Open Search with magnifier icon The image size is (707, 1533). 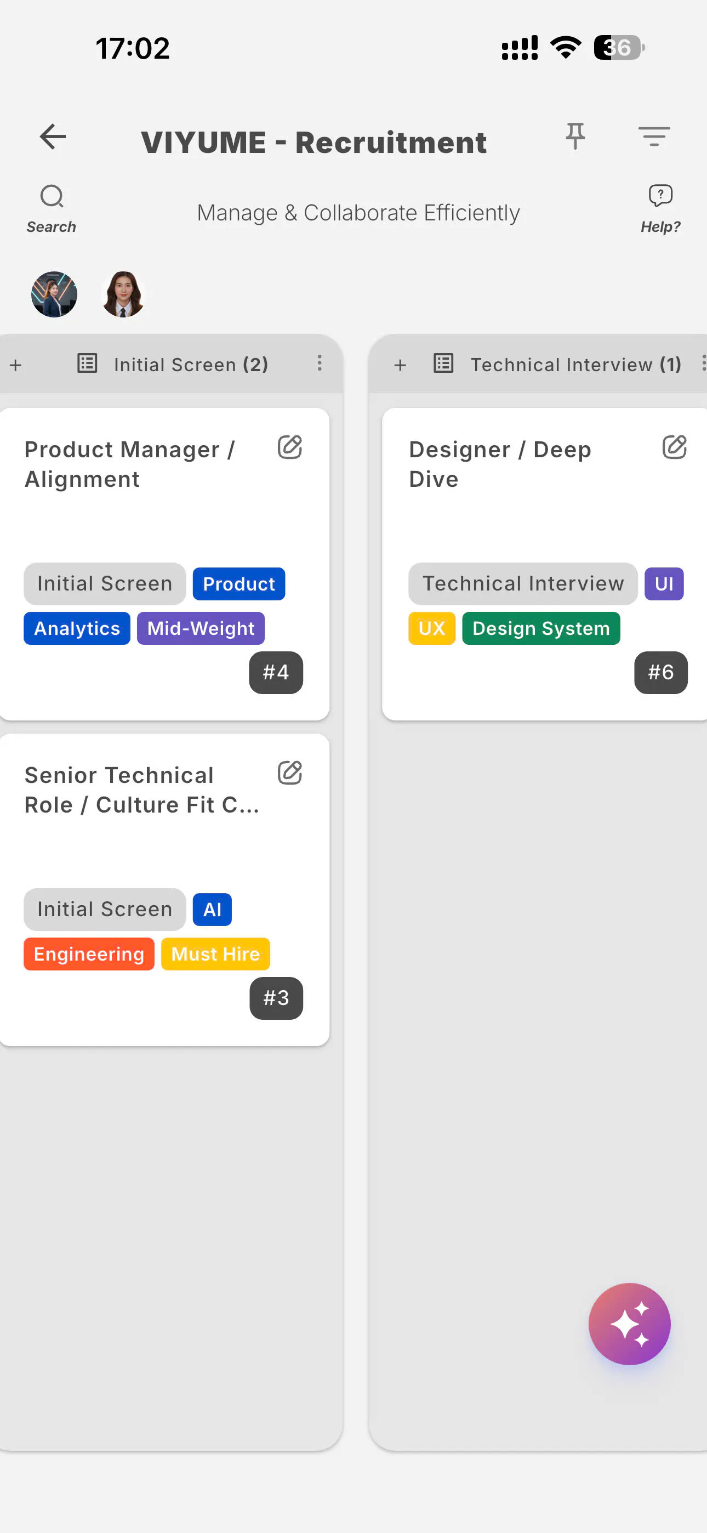[x=52, y=209]
